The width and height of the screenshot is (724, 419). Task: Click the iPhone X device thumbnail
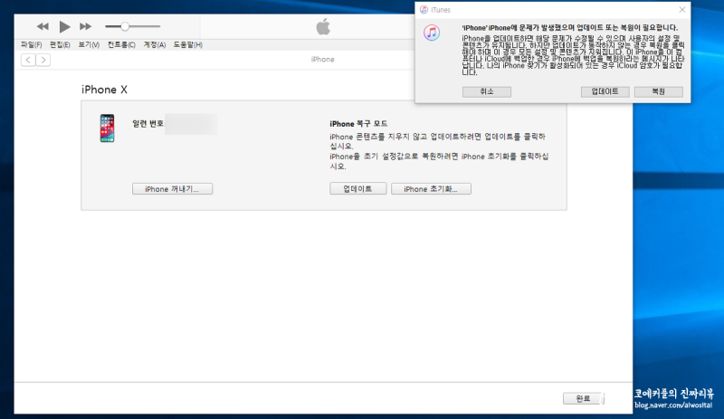pyautogui.click(x=107, y=128)
